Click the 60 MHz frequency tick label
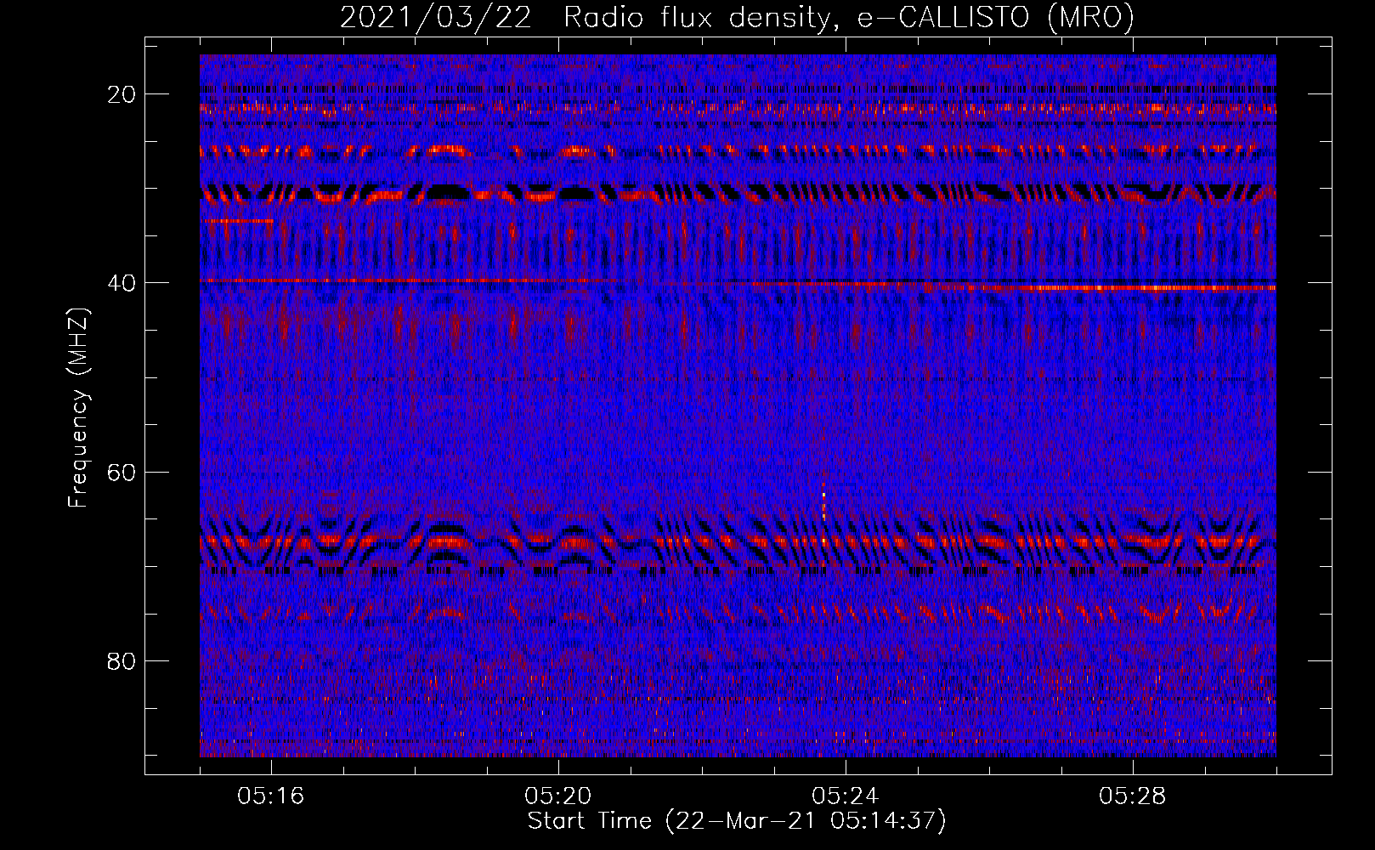Screen dimensions: 1375x850 [122, 472]
